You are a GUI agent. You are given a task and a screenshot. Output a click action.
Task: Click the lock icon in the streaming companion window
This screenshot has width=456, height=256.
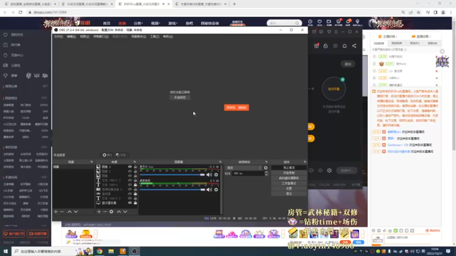pos(325,46)
